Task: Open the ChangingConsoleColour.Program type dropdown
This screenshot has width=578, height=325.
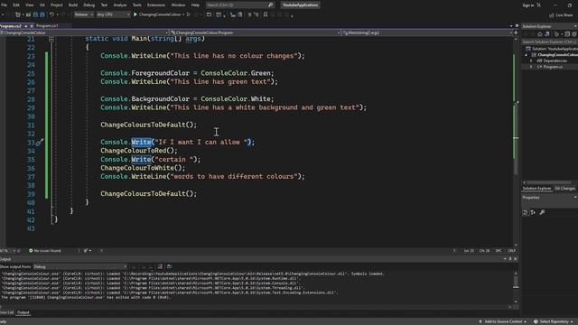Action: point(255,32)
